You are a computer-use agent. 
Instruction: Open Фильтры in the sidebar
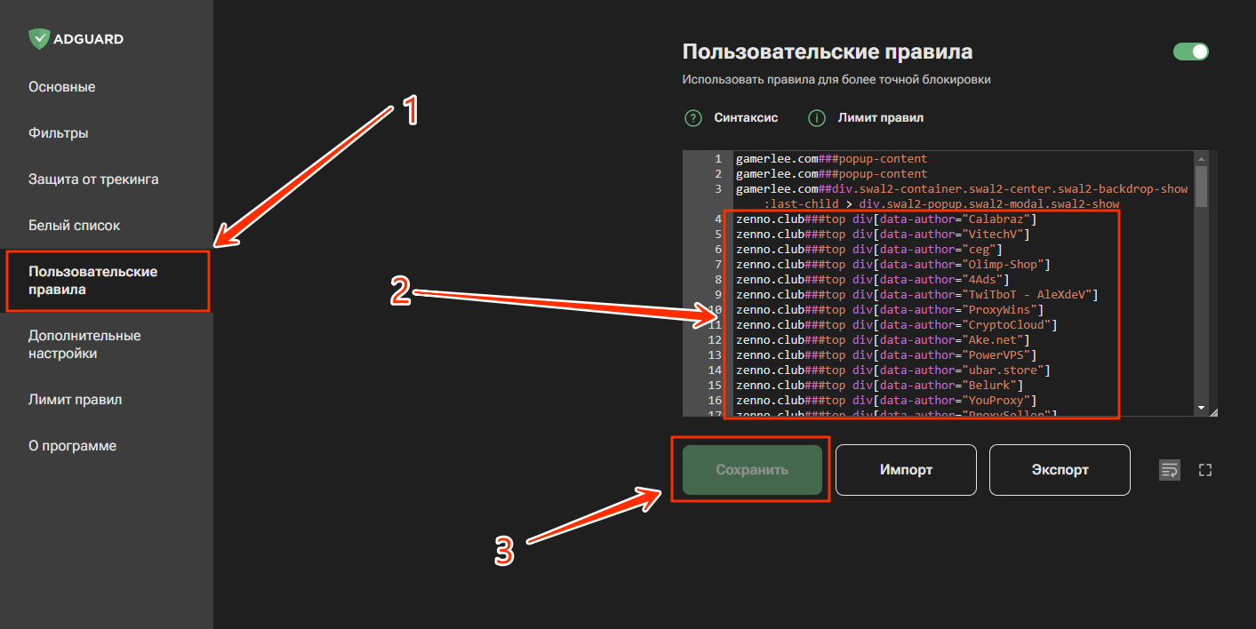(59, 133)
